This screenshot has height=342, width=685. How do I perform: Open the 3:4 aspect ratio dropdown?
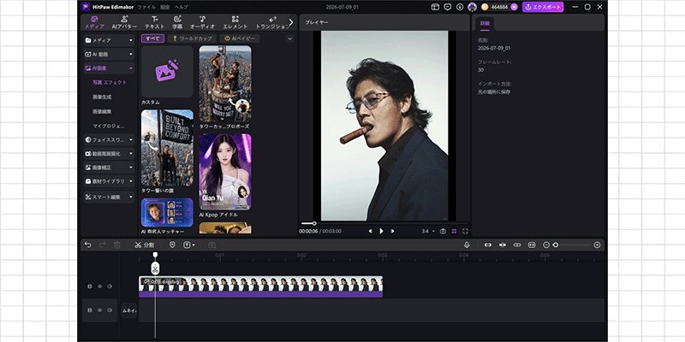tap(427, 231)
